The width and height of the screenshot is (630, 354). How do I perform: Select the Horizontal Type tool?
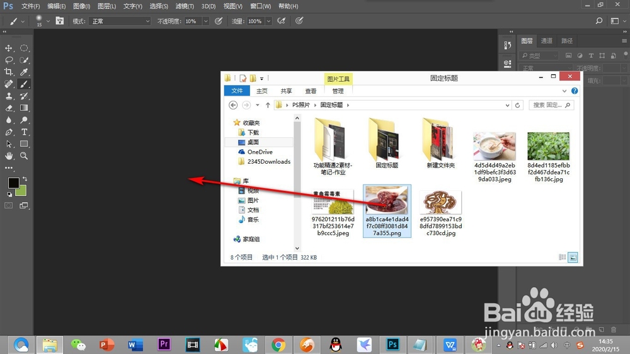[24, 132]
